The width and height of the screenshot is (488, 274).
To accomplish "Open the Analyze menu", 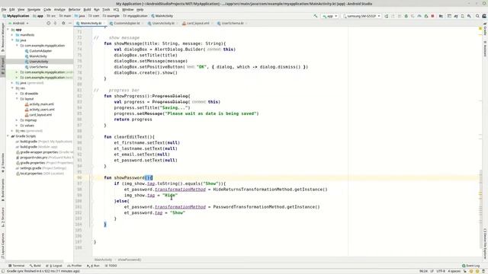I will pyautogui.click(x=59, y=10).
